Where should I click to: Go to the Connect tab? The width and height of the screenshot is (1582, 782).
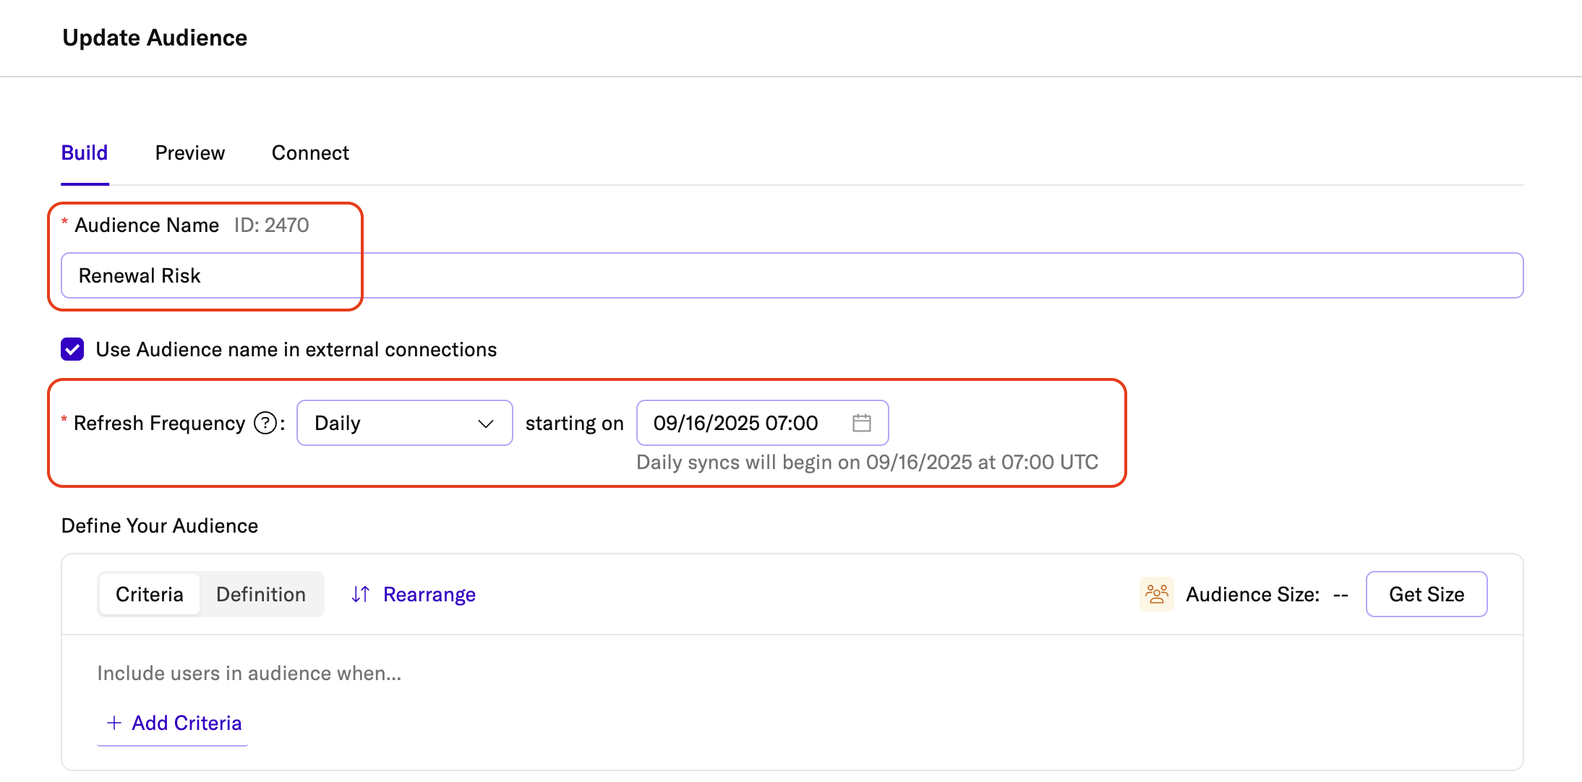(x=310, y=153)
